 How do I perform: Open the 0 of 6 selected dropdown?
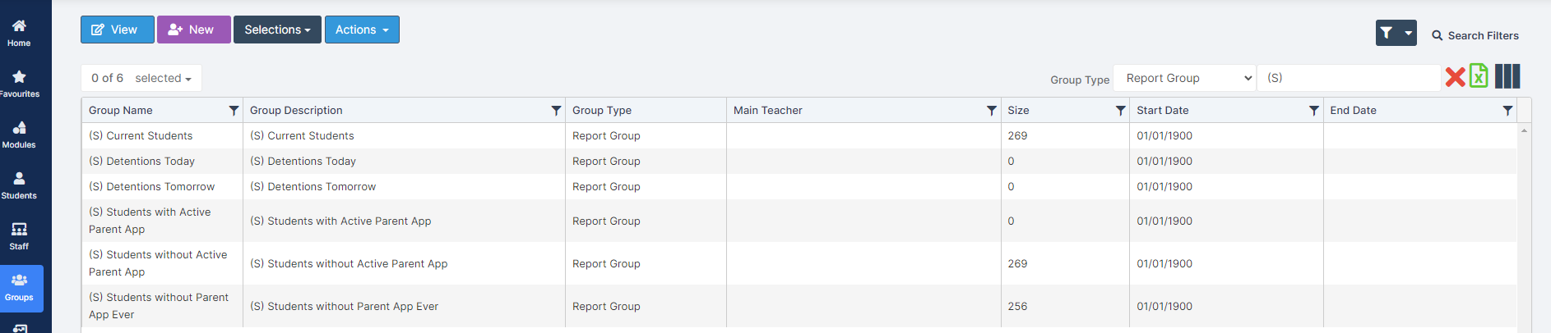point(141,78)
